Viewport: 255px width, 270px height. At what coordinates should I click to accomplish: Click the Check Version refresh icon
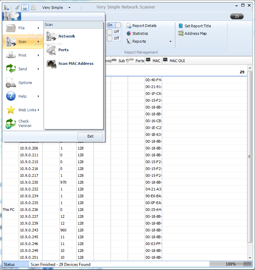11,124
